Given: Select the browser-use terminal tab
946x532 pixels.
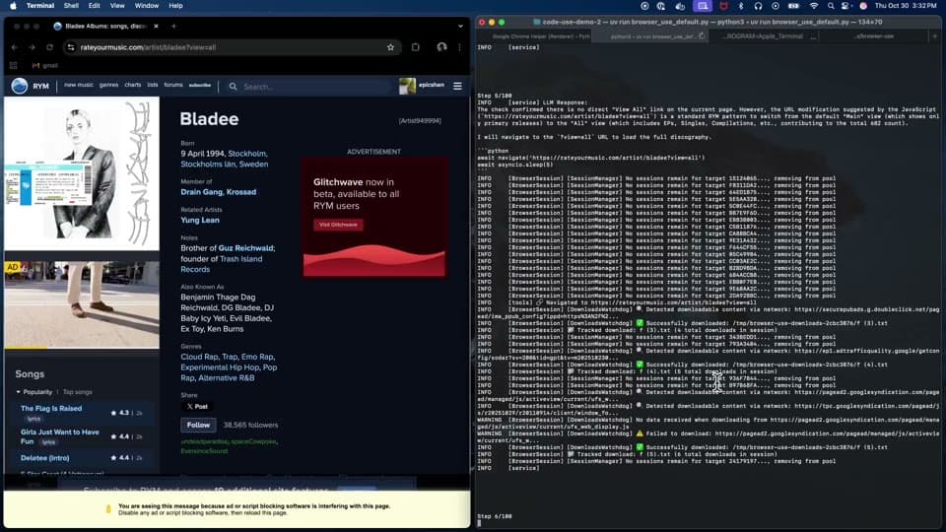Looking at the screenshot, I should [874, 36].
